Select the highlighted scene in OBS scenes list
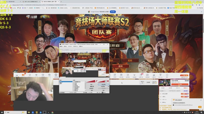This screenshot has width=204, height=114. coord(66,82)
